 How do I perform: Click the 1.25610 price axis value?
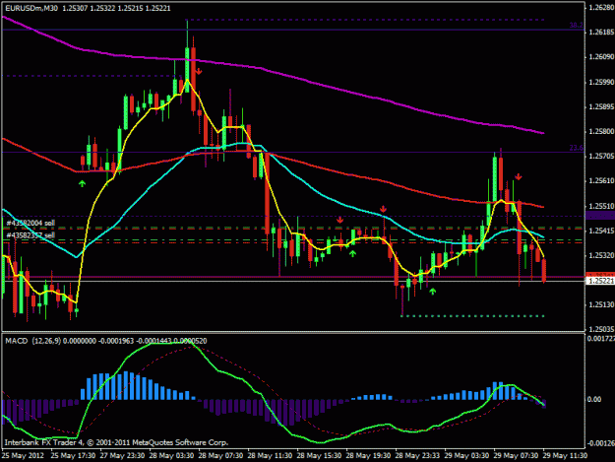[x=601, y=180]
